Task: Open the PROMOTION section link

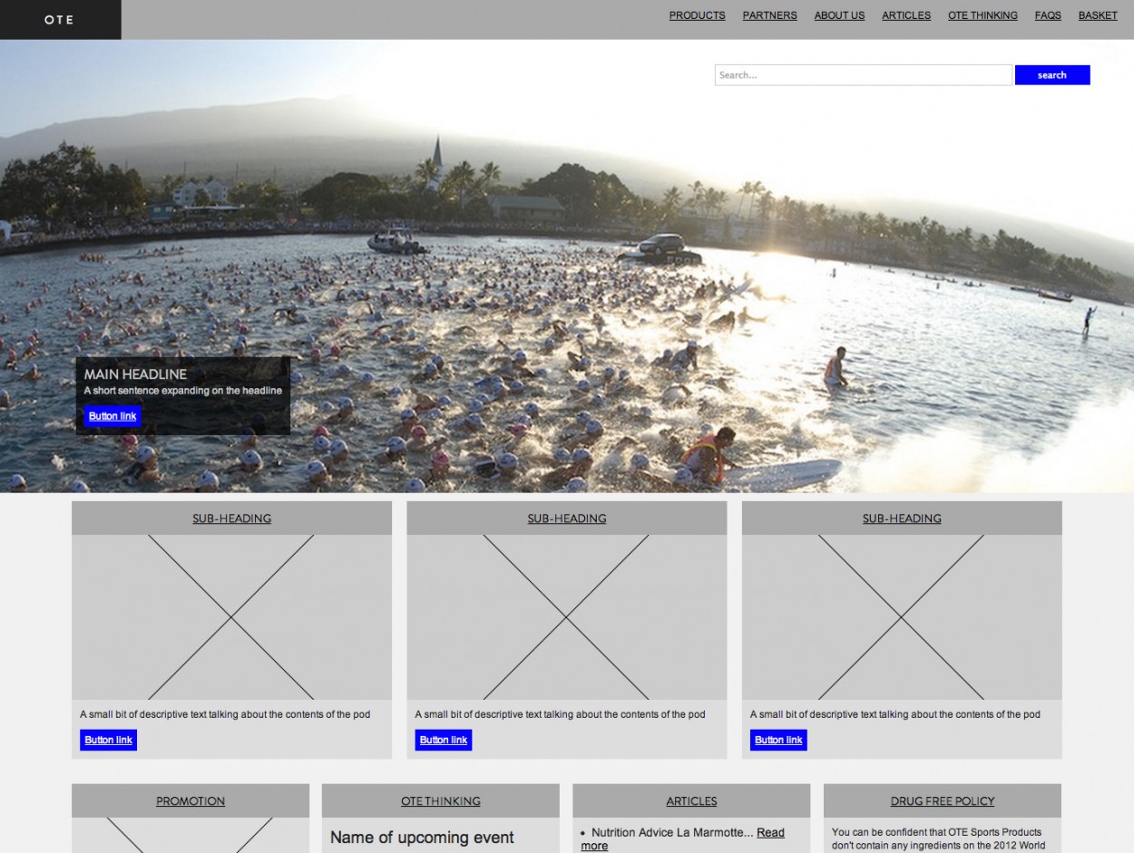Action: [x=190, y=800]
